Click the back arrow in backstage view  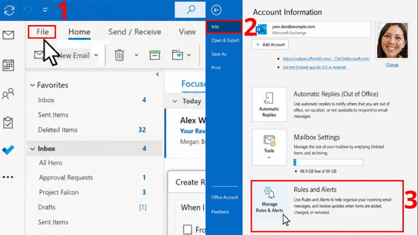216,10
